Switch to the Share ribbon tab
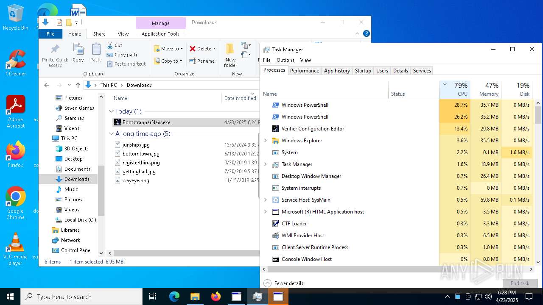This screenshot has height=305, width=543. (x=99, y=34)
